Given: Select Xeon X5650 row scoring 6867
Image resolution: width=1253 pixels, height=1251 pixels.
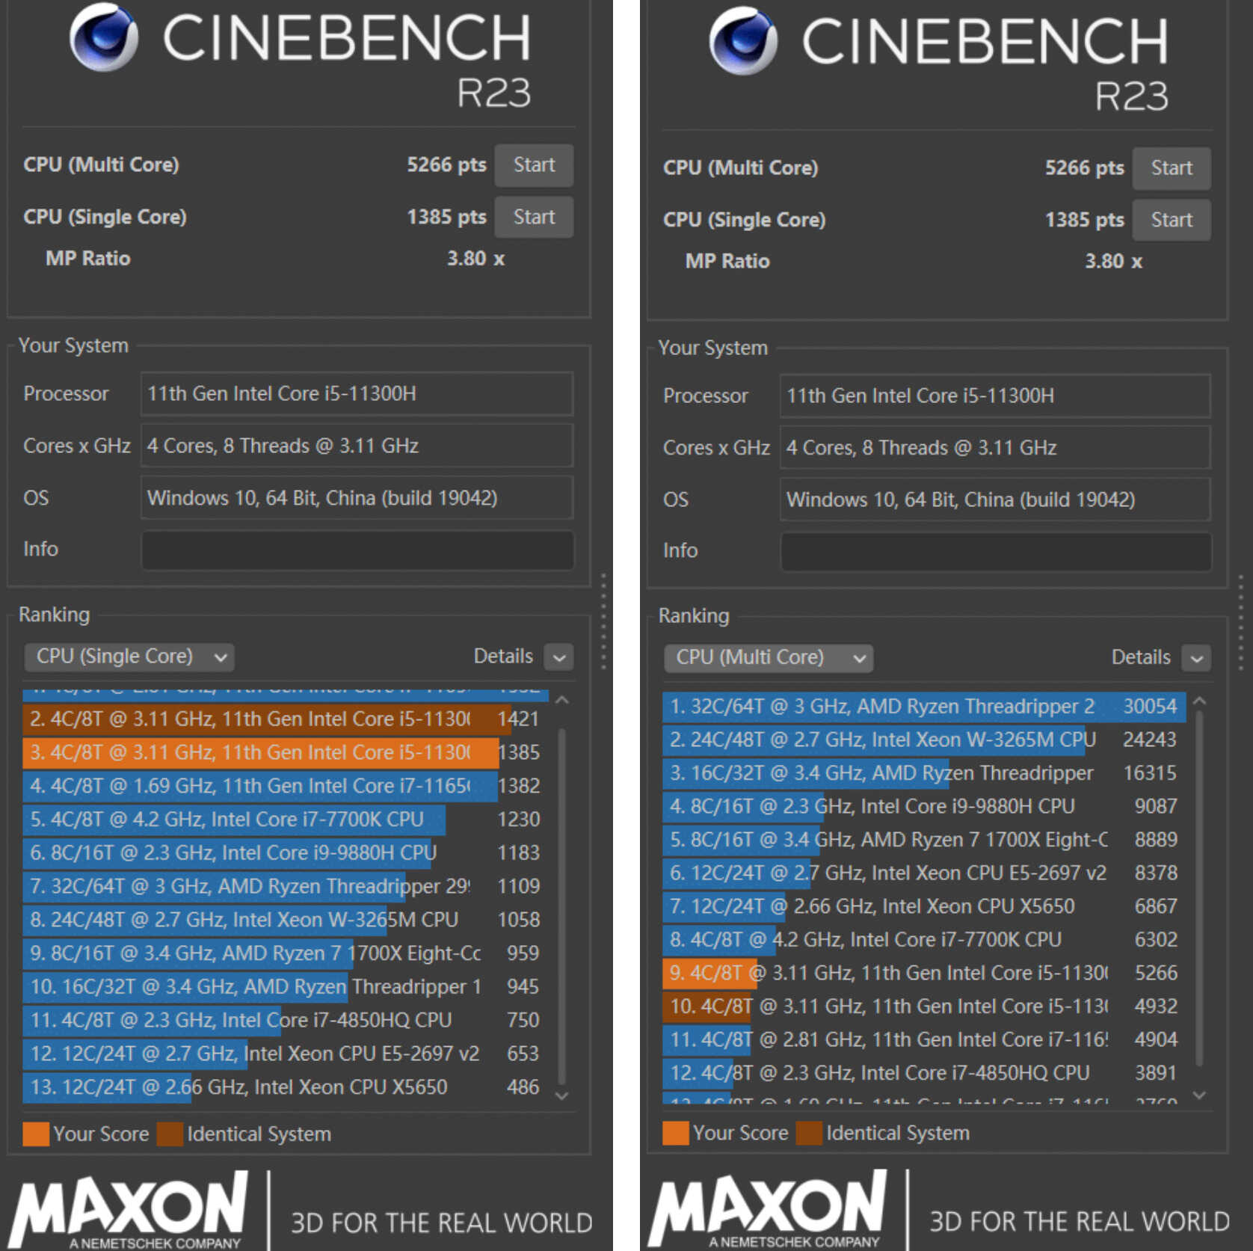Looking at the screenshot, I should point(924,907).
